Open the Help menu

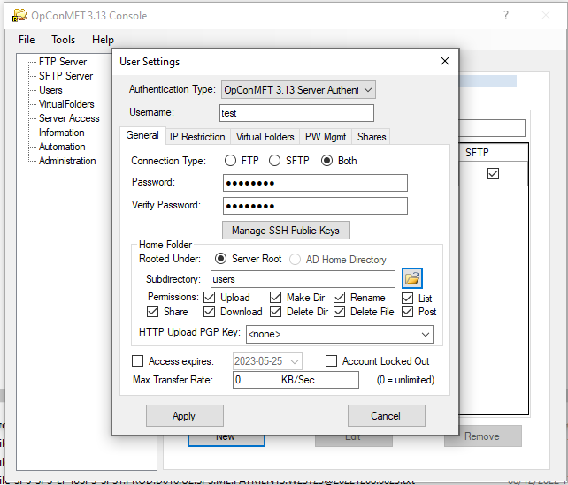[103, 40]
